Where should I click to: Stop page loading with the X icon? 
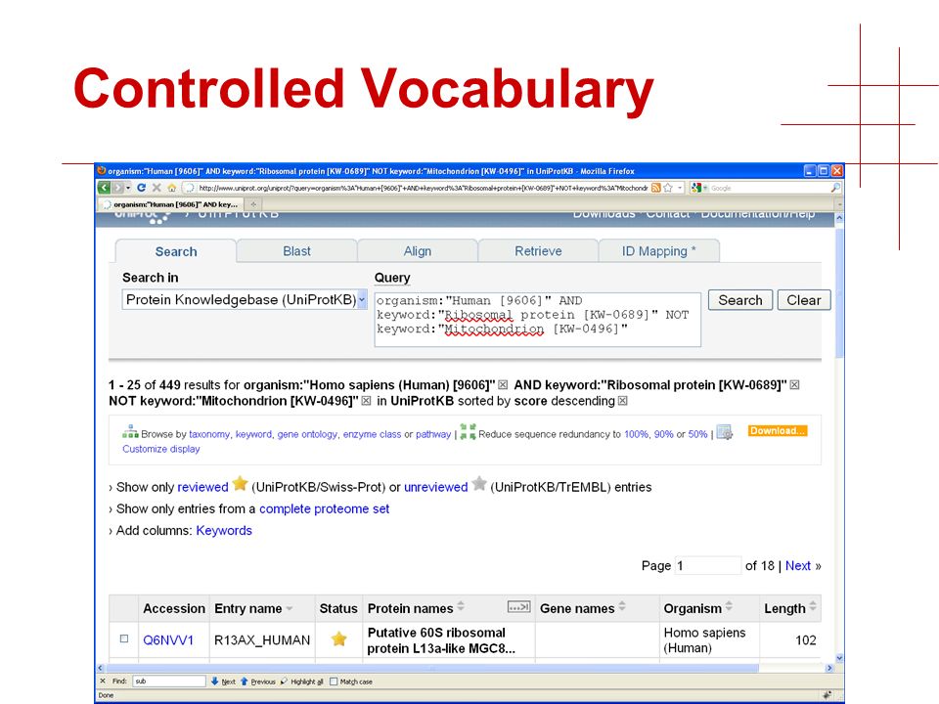pyautogui.click(x=156, y=188)
